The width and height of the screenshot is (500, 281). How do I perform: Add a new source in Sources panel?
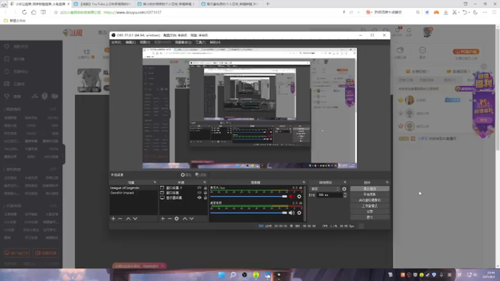(162, 219)
